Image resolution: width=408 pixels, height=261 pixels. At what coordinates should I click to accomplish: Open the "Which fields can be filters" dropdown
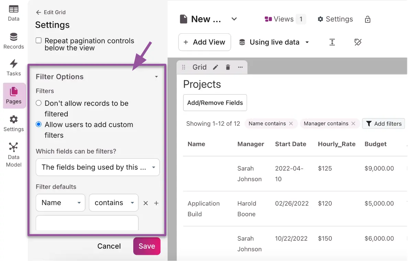pyautogui.click(x=98, y=167)
